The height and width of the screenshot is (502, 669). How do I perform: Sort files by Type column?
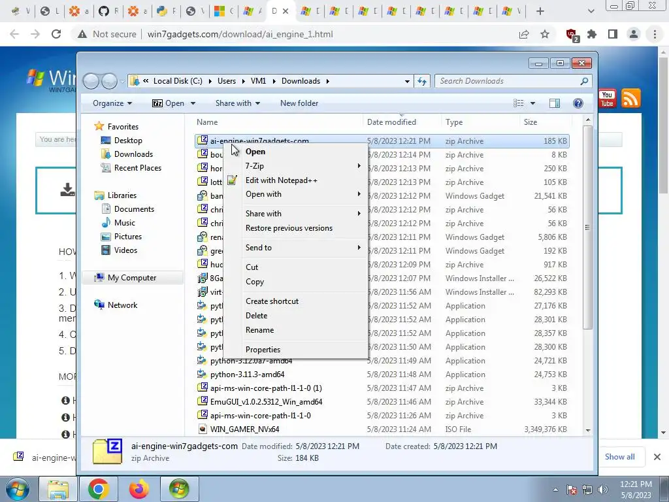click(481, 122)
